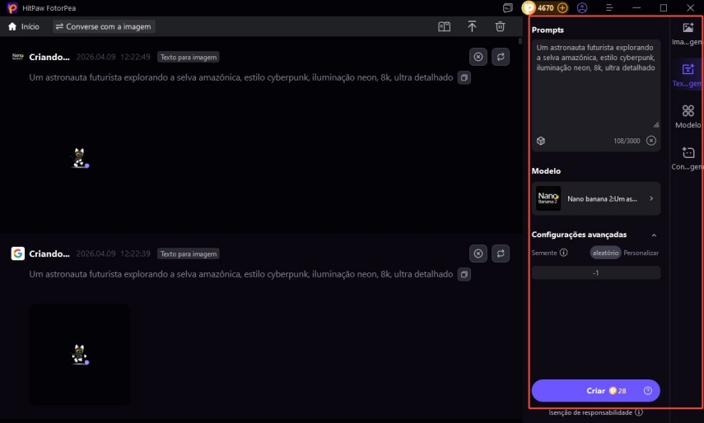This screenshot has height=423, width=704.
Task: Open the hamburger menu in title bar
Action: (609, 7)
